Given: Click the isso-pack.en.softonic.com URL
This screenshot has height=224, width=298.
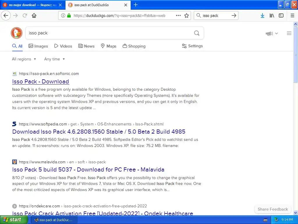Looking at the screenshot, I should pyautogui.click(x=49, y=74).
